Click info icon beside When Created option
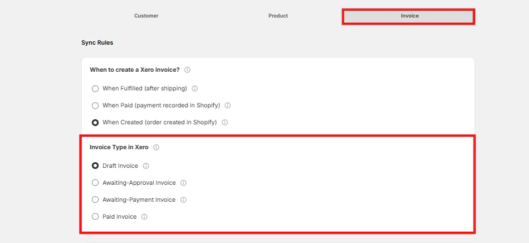Image resolution: width=529 pixels, height=243 pixels. (225, 123)
